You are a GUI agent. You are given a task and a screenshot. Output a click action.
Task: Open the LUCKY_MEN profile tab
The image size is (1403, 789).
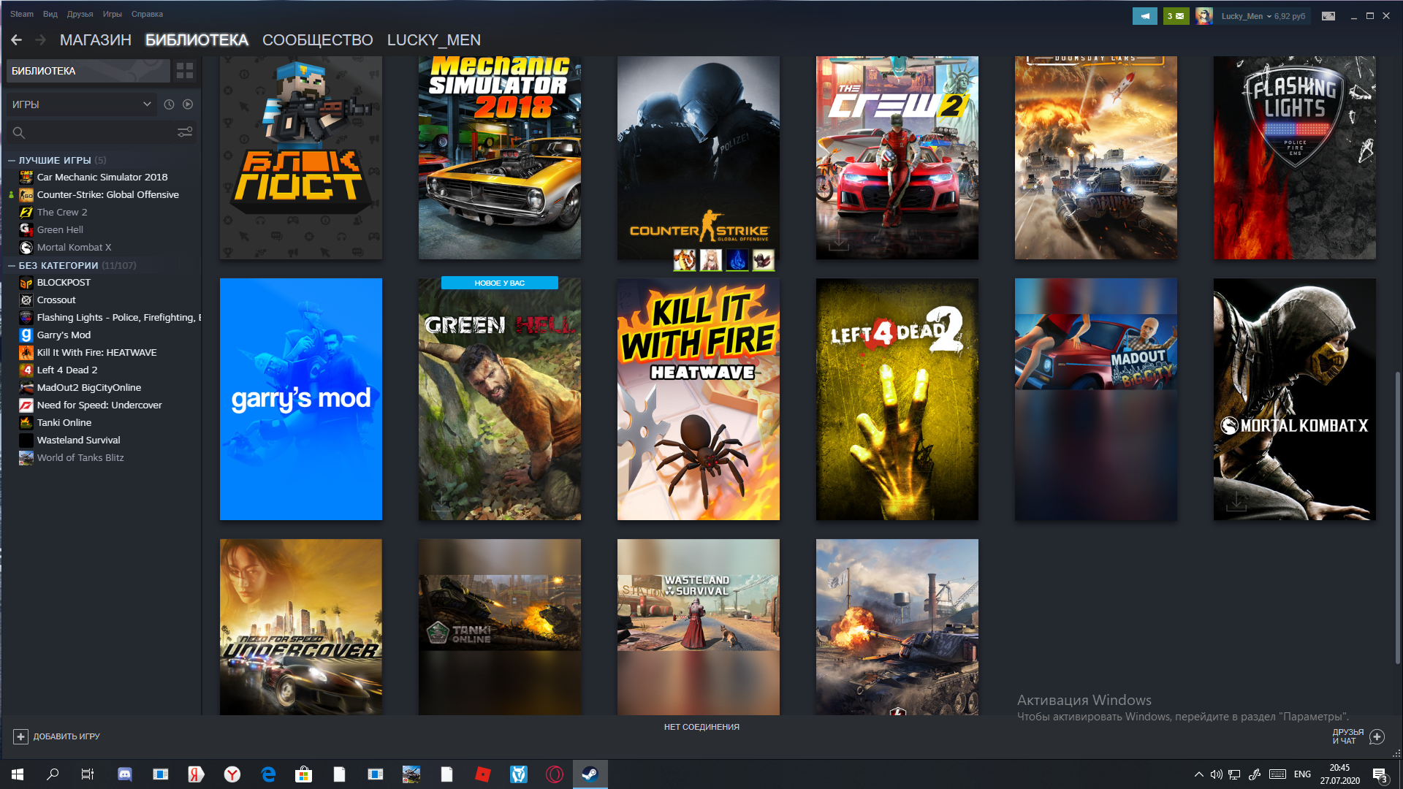434,40
